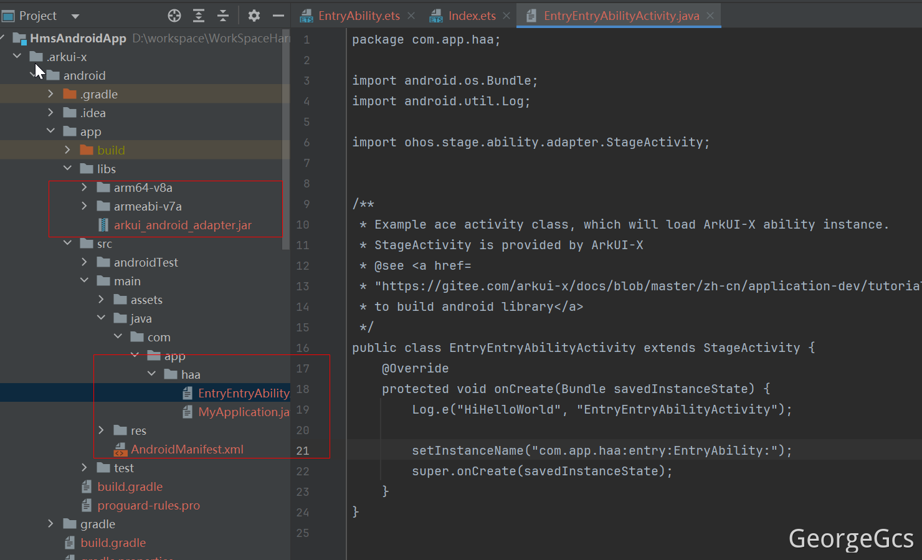
Task: Open AndroidManifest.xml in the tree
Action: tap(186, 449)
